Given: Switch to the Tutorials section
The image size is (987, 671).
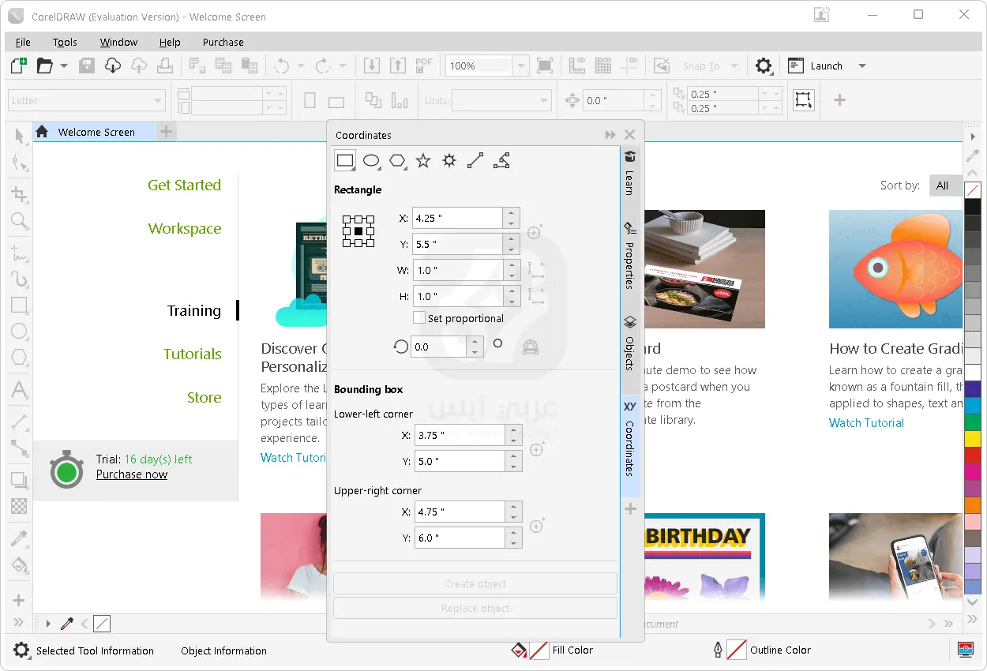Looking at the screenshot, I should tap(192, 354).
